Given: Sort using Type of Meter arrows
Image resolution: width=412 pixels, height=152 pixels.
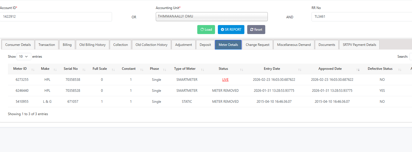Looking at the screenshot, I should 202,70.
